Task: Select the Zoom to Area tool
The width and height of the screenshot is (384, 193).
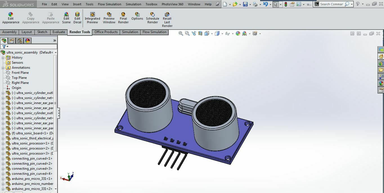Action: (187, 33)
